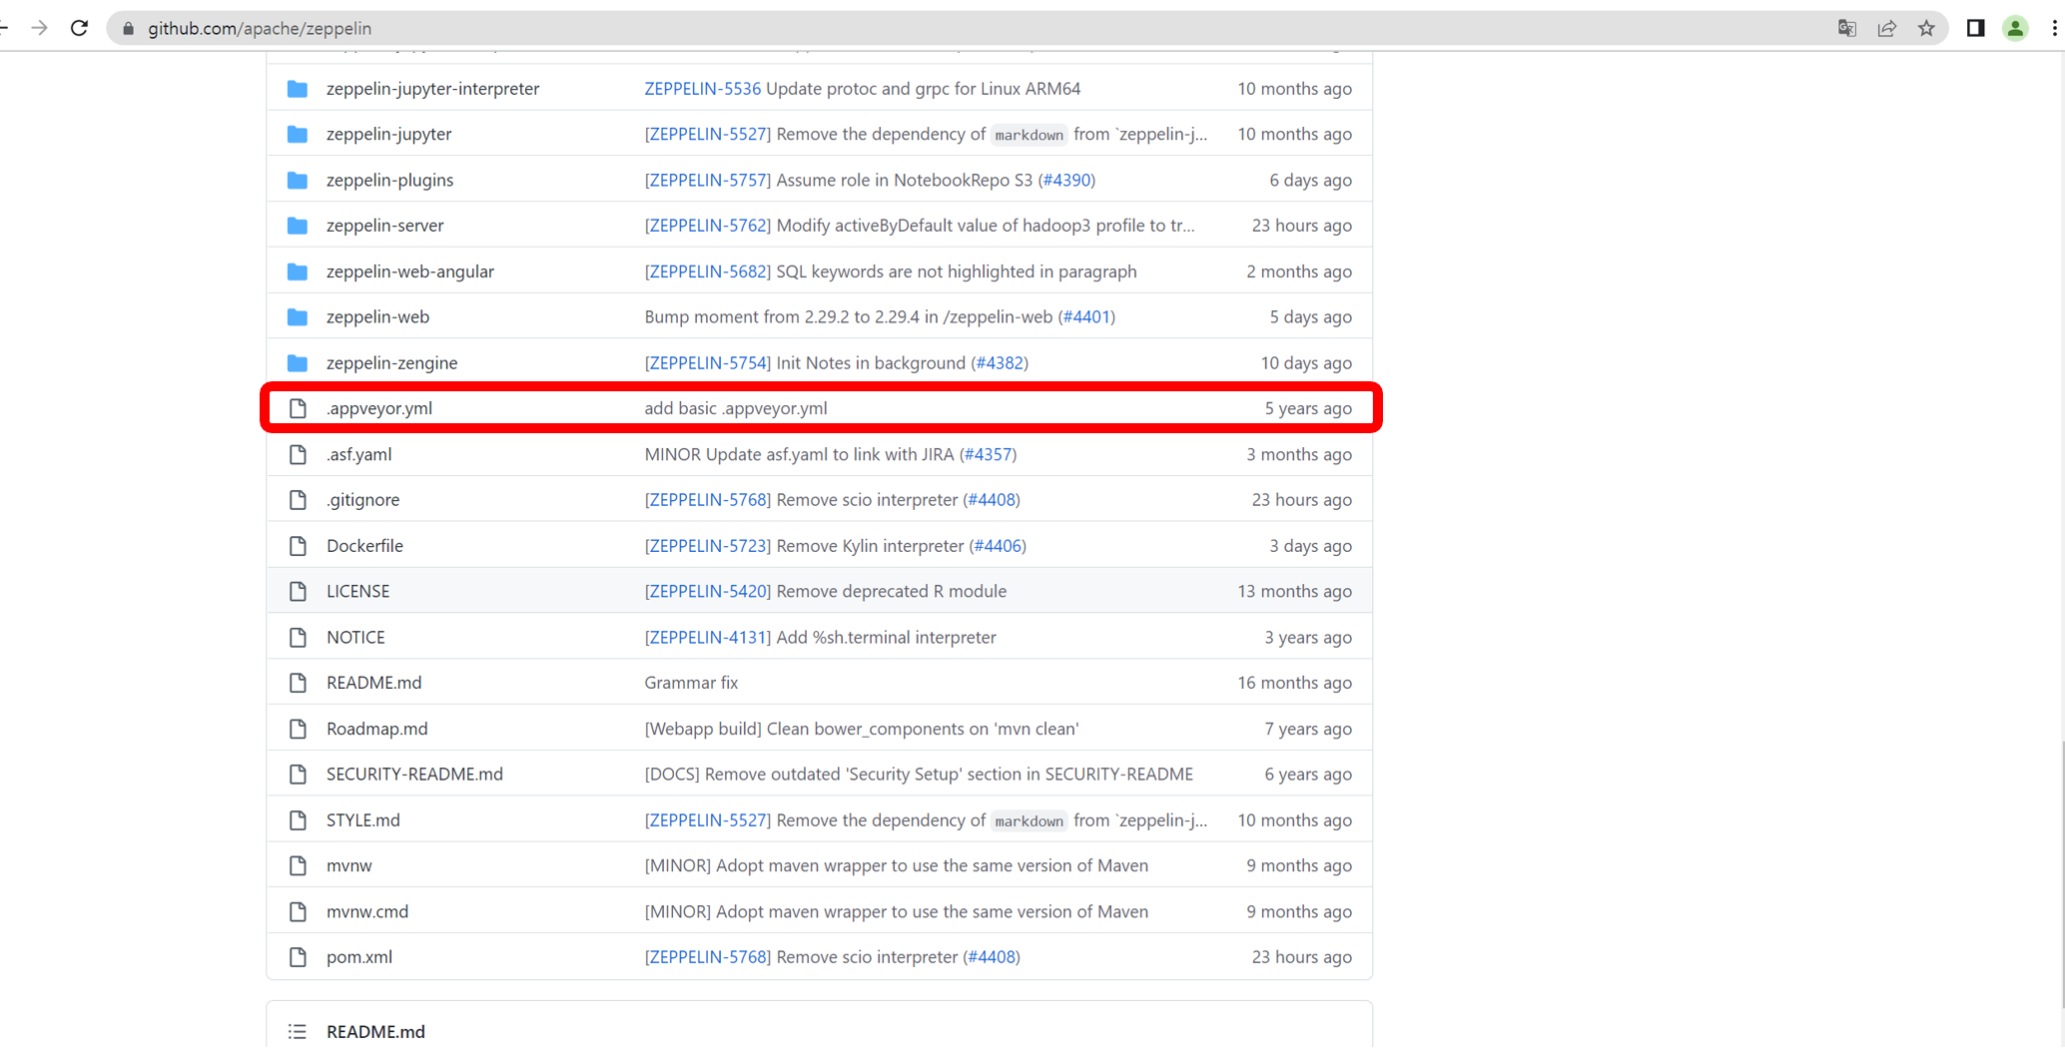Open the browser side panel icon
The width and height of the screenshot is (2065, 1064).
(1975, 28)
